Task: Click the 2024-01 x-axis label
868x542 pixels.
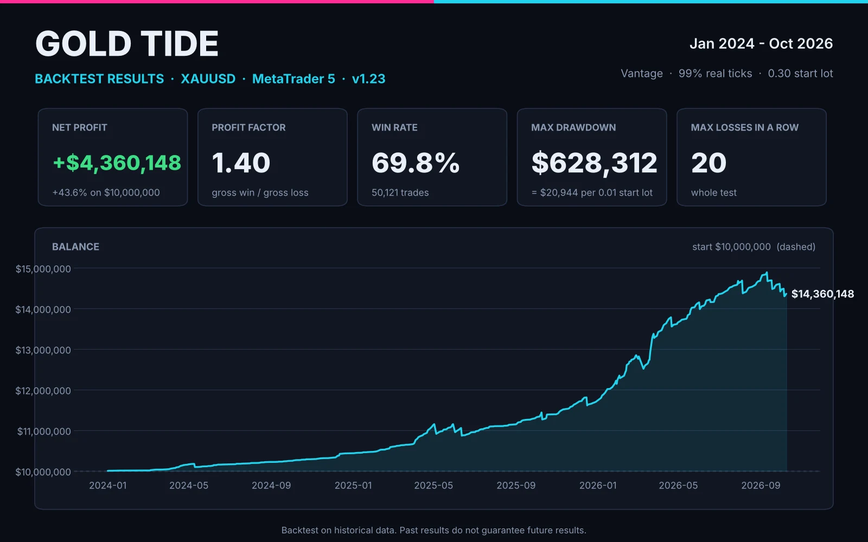Action: coord(108,485)
